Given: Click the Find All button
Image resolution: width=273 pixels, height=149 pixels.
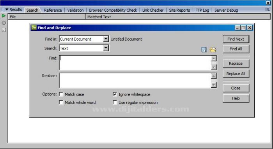Looking at the screenshot, I should tap(236, 49).
